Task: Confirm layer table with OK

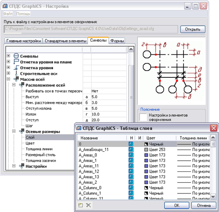Action: pos(177,205)
